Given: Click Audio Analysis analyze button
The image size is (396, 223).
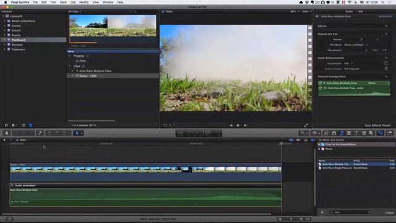Looking at the screenshot, I should point(386,69).
